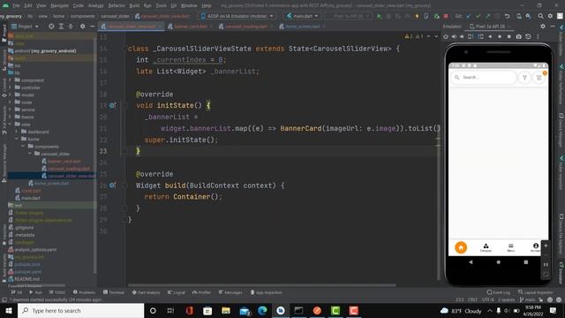Image resolution: width=565 pixels, height=318 pixels.
Task: Open the Layout Inspector
Action: click(x=535, y=292)
